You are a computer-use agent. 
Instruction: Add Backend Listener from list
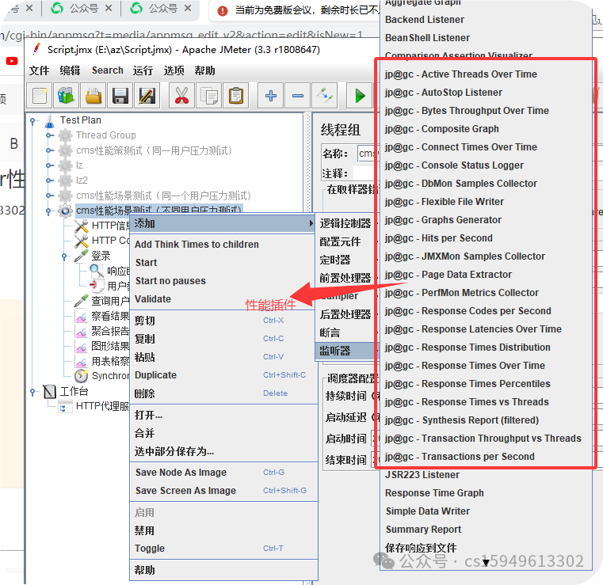coord(485,20)
